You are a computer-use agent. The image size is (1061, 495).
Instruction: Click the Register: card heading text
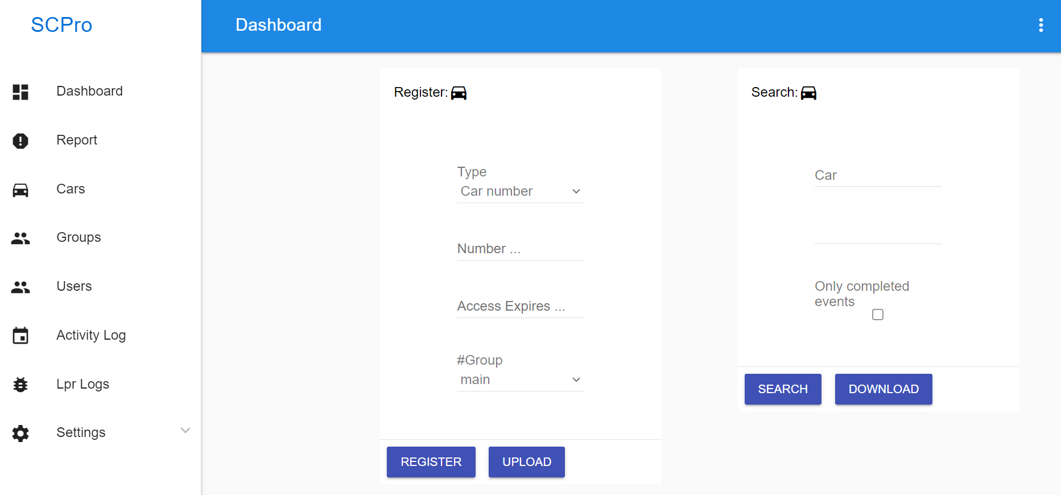point(420,92)
